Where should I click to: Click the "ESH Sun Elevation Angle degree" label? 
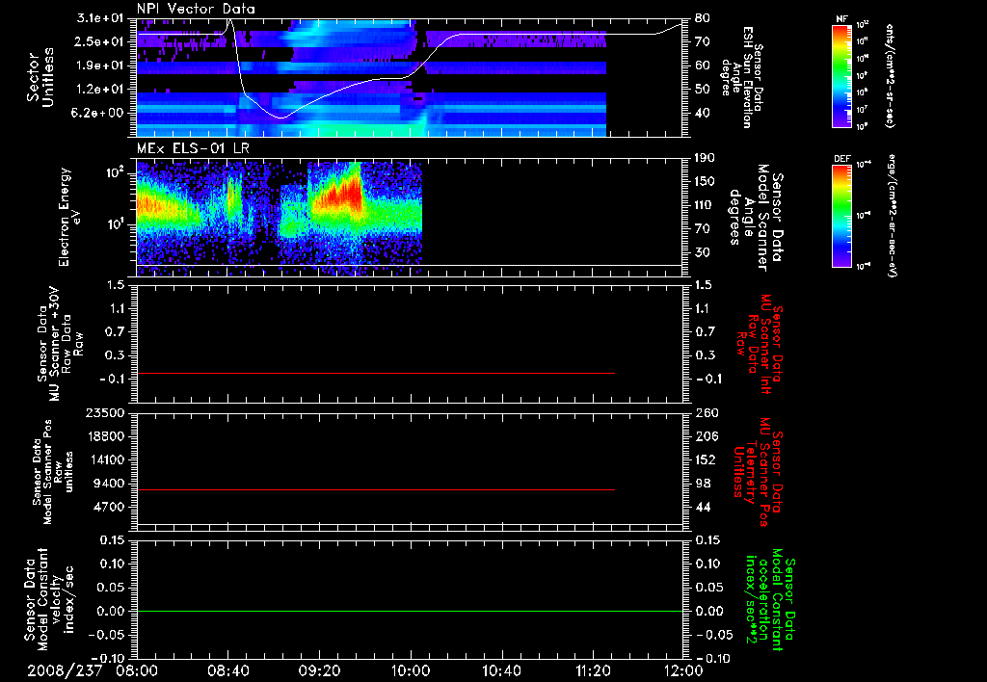[x=743, y=77]
